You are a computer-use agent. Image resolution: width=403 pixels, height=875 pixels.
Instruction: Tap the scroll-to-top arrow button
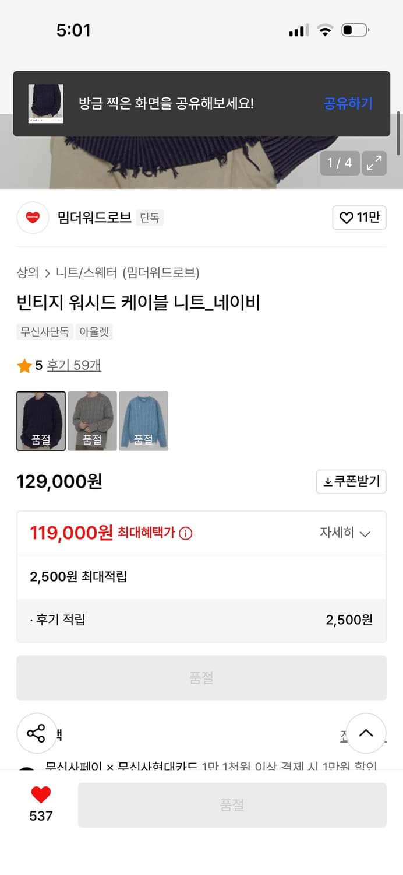click(x=366, y=733)
